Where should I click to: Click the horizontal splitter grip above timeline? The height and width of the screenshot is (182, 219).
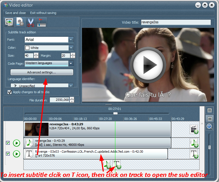(109, 105)
